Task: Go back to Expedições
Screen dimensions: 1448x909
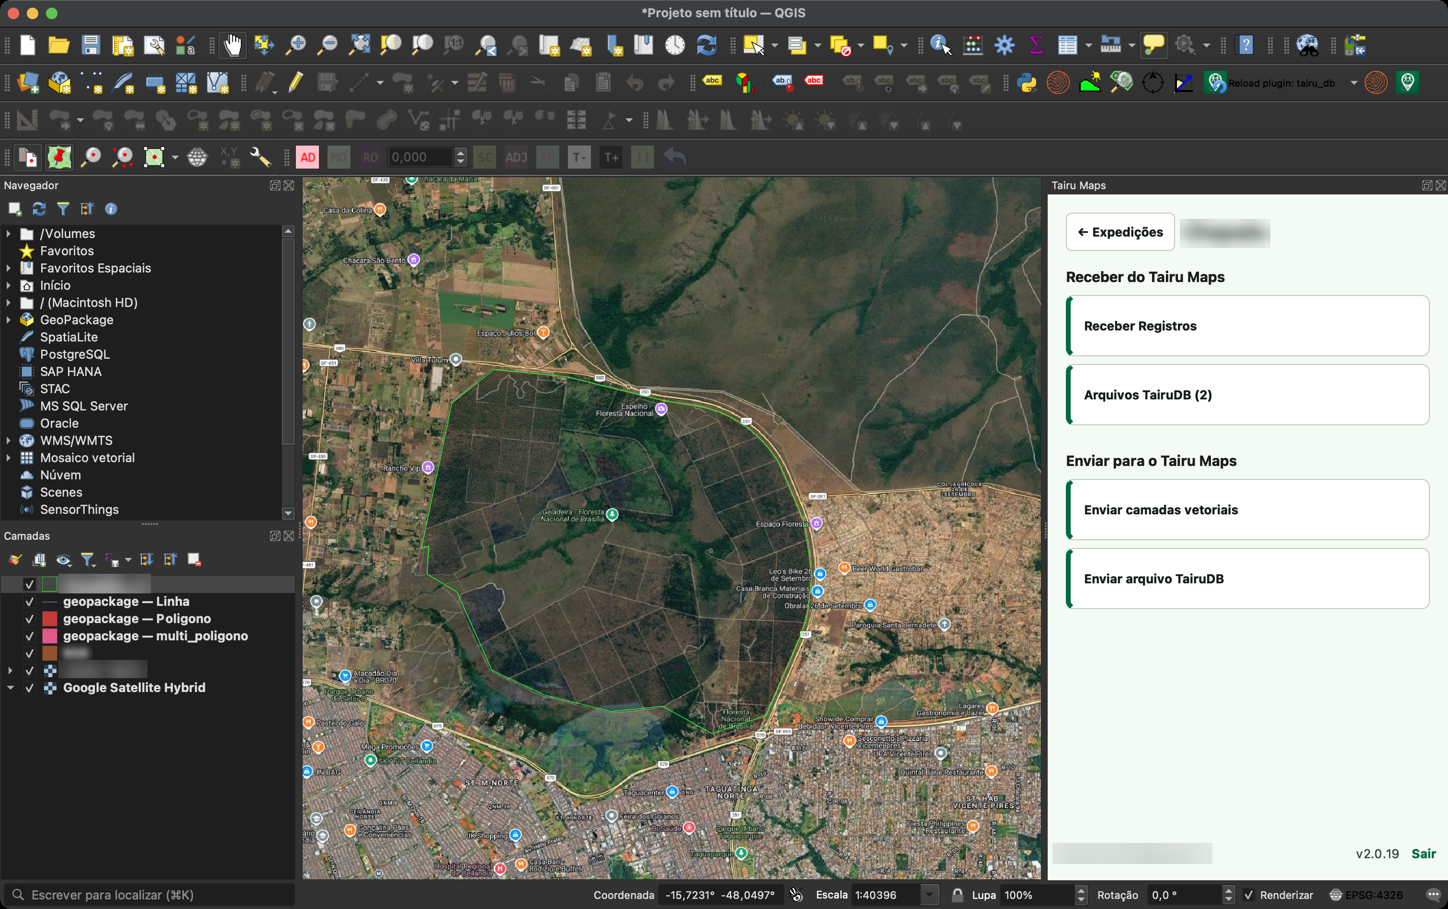Action: [x=1120, y=232]
